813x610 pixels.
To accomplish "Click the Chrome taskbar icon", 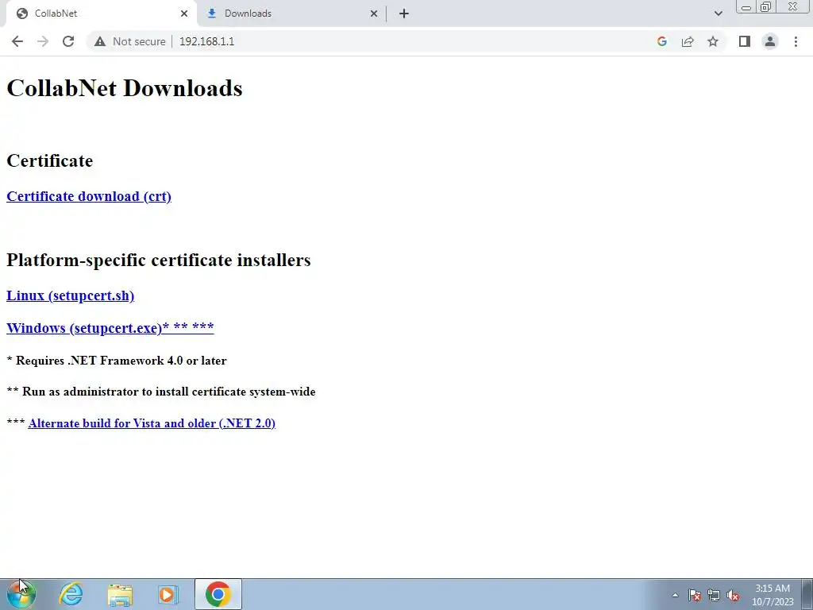I will tap(218, 594).
